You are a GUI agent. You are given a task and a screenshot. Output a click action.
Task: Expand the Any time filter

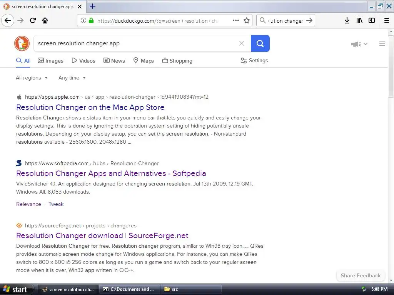coord(72,78)
